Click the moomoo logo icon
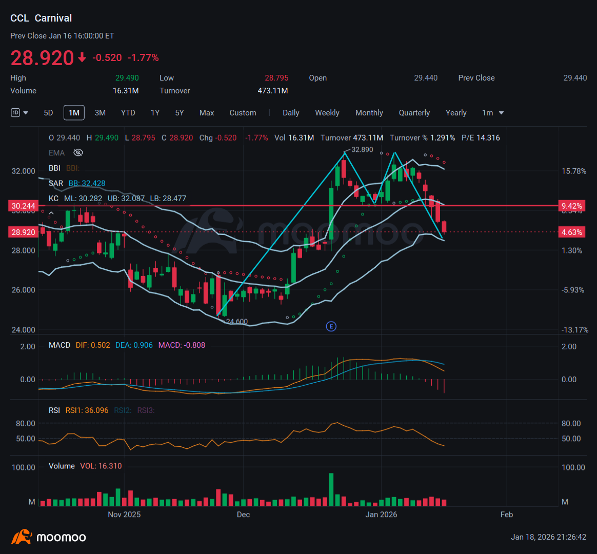 click(x=22, y=537)
